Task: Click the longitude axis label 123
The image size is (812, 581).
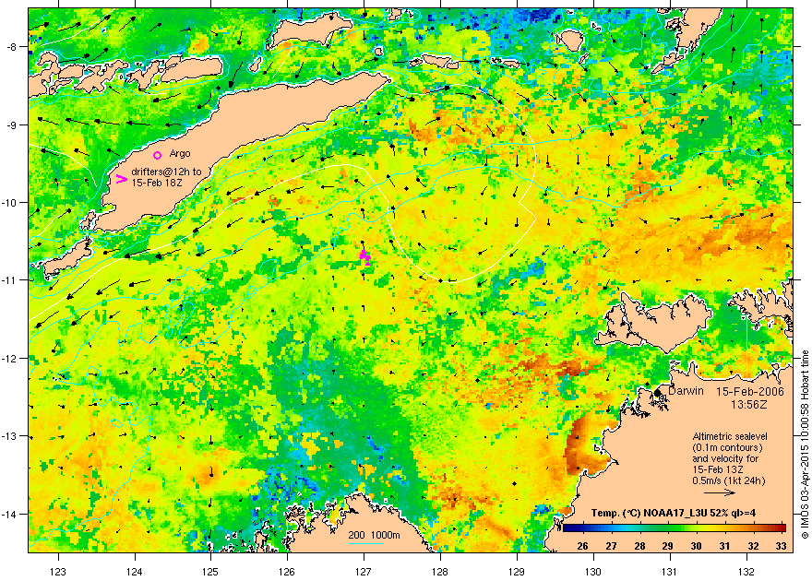Action: click(x=58, y=572)
